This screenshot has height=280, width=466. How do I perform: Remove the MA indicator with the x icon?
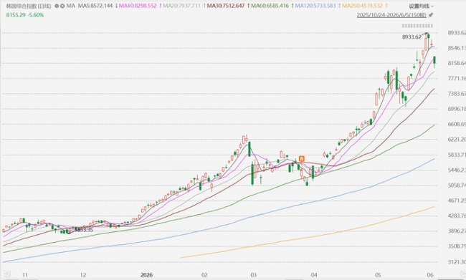coord(62,6)
